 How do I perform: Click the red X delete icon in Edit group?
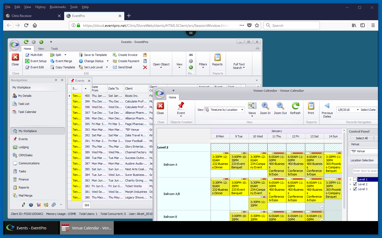[145, 67]
